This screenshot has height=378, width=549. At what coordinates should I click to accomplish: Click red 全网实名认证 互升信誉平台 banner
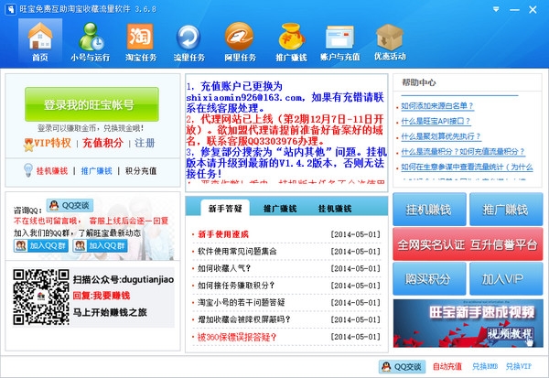click(468, 244)
